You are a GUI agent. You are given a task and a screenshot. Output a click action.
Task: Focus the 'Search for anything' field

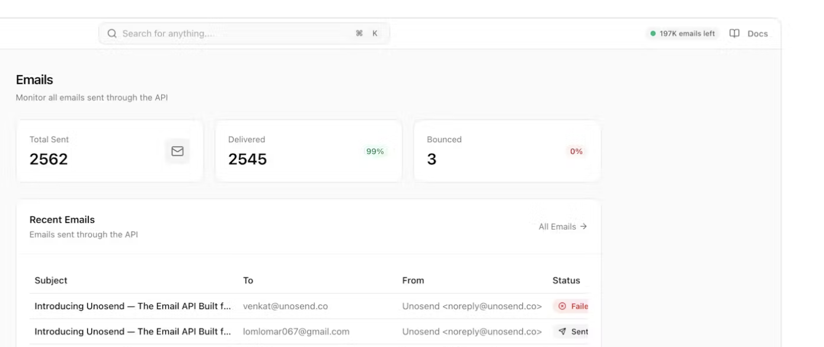click(244, 34)
